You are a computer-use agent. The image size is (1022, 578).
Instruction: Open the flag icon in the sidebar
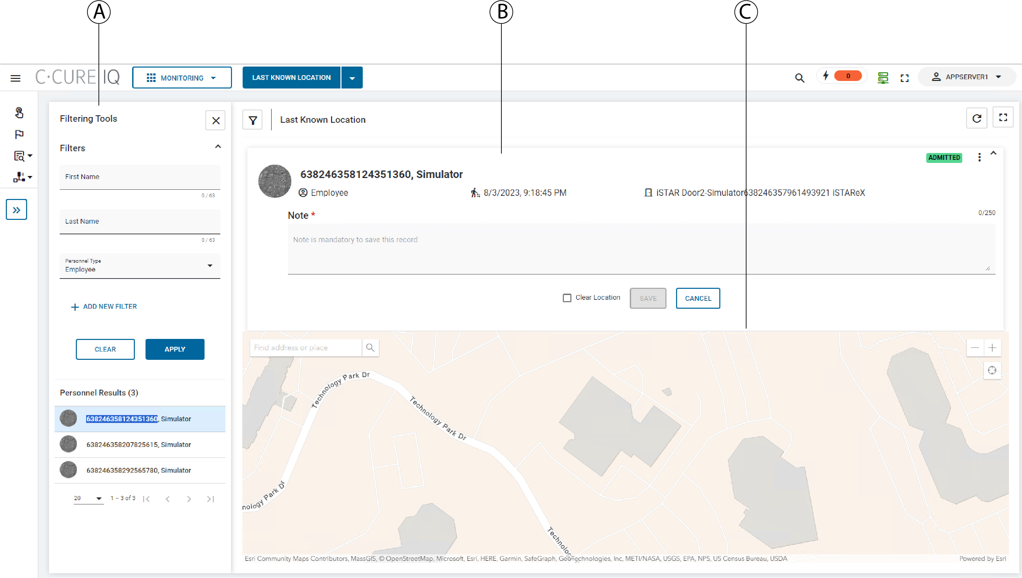[19, 134]
